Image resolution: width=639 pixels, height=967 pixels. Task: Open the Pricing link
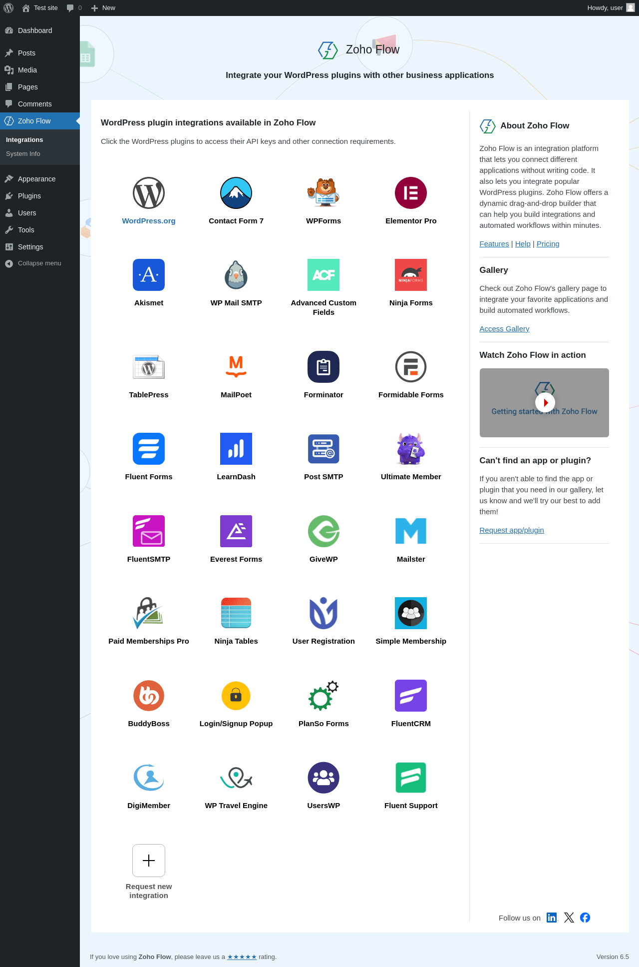548,244
